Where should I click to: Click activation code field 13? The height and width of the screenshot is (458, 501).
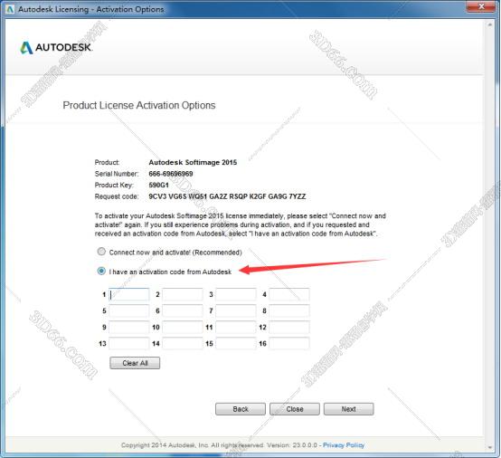pyautogui.click(x=129, y=344)
